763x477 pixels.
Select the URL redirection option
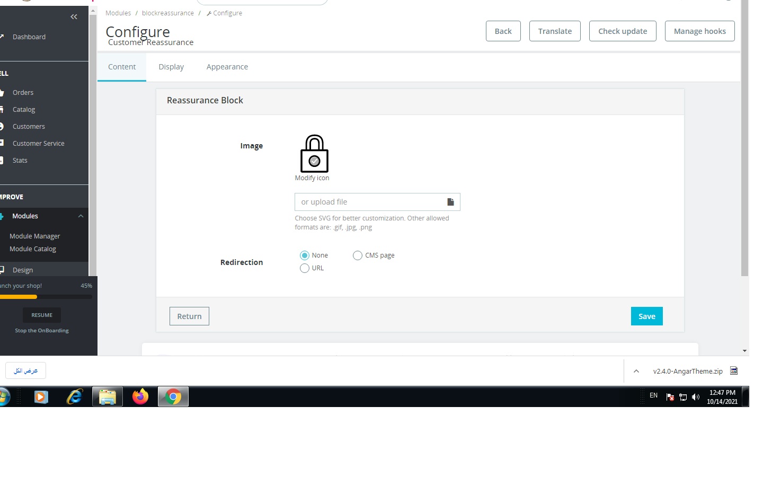tap(305, 268)
